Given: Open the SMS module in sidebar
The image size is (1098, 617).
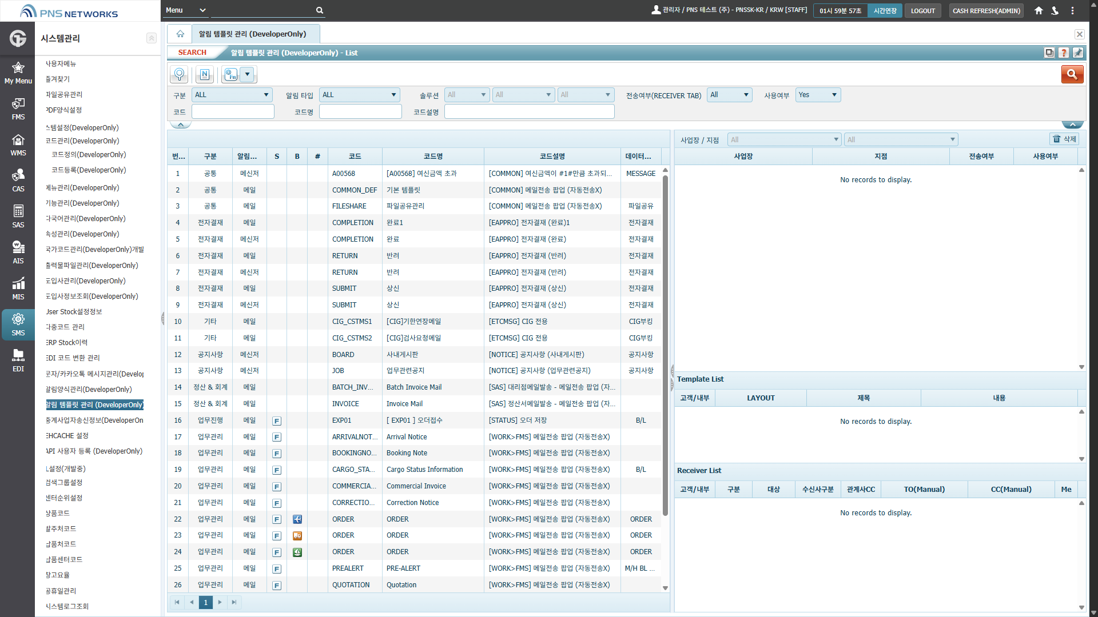Looking at the screenshot, I should (18, 324).
